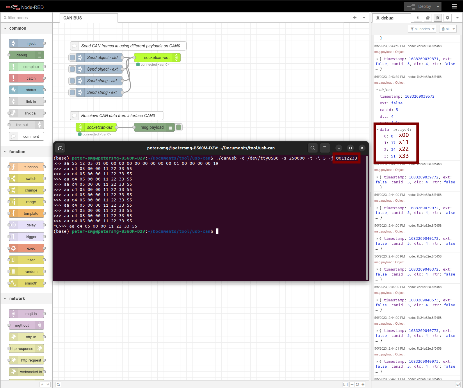Expand debug message with timestamp 1683269039371

[377, 59]
